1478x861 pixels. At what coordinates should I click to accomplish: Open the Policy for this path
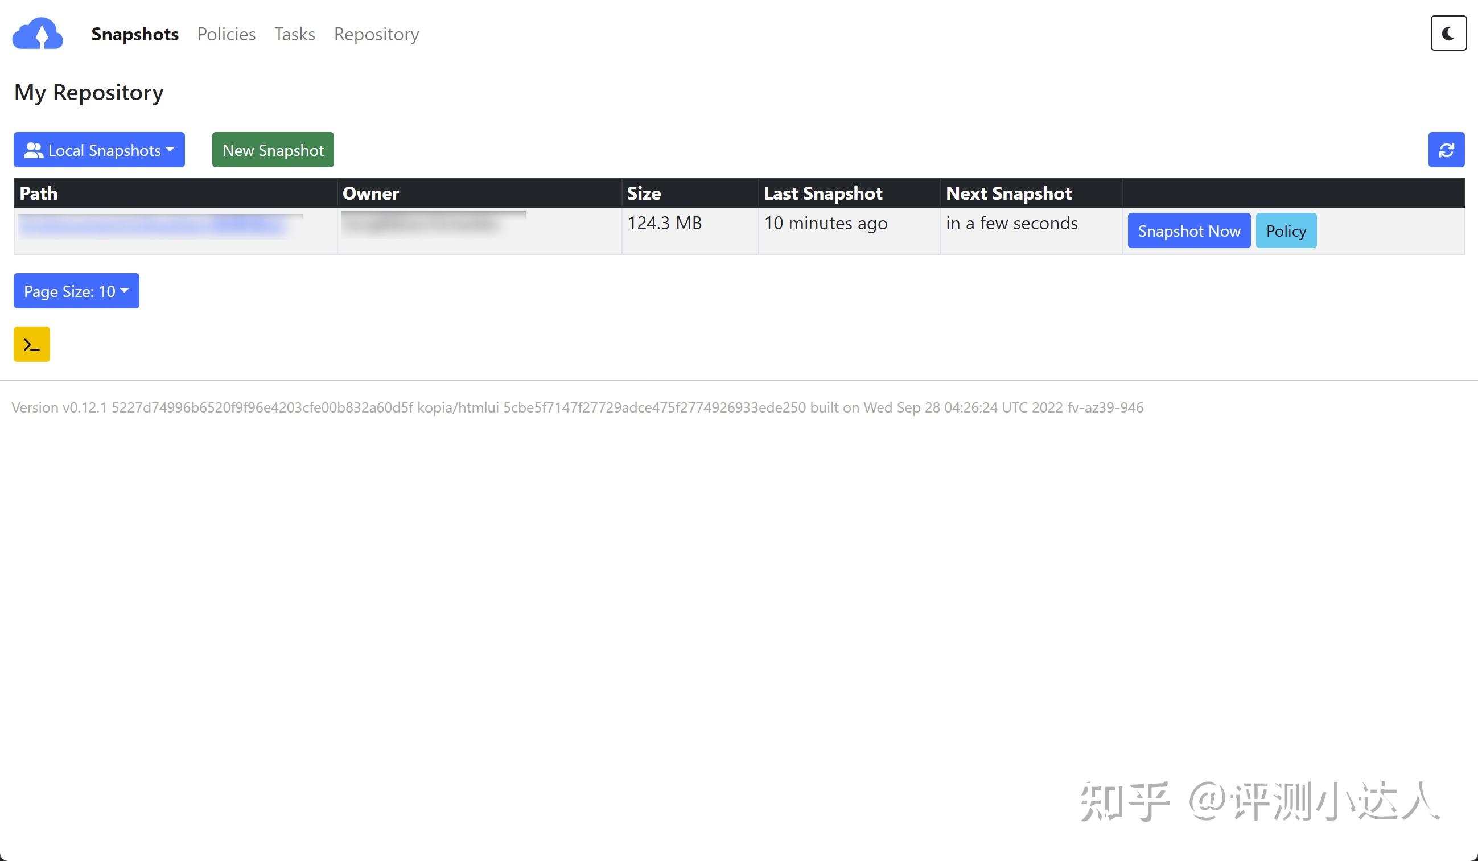click(1285, 231)
